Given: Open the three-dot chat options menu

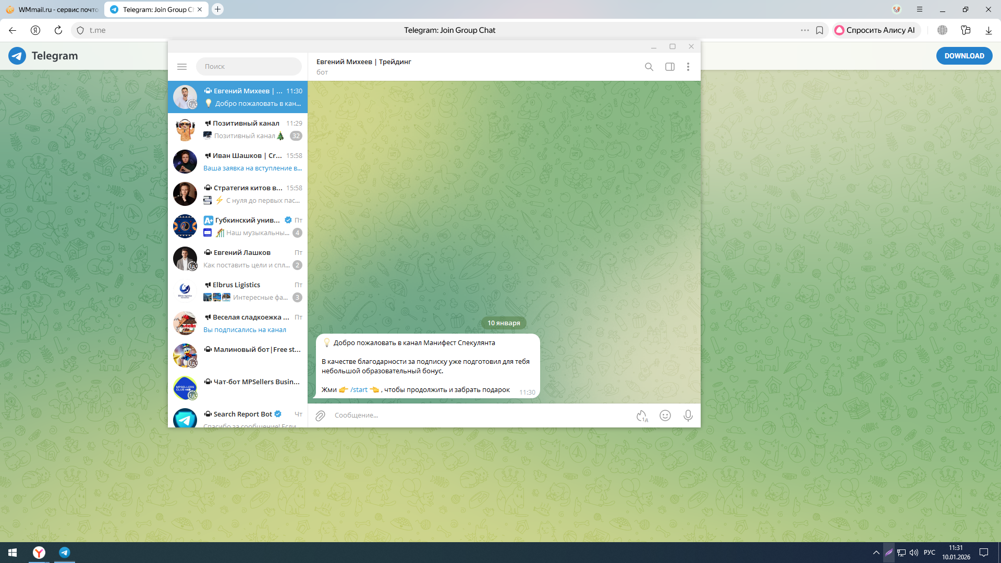Looking at the screenshot, I should [x=688, y=67].
